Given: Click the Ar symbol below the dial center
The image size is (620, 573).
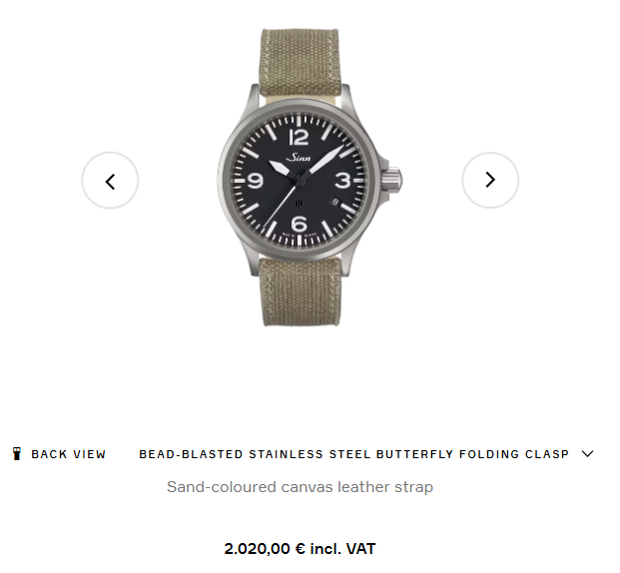Looking at the screenshot, I should tap(299, 204).
